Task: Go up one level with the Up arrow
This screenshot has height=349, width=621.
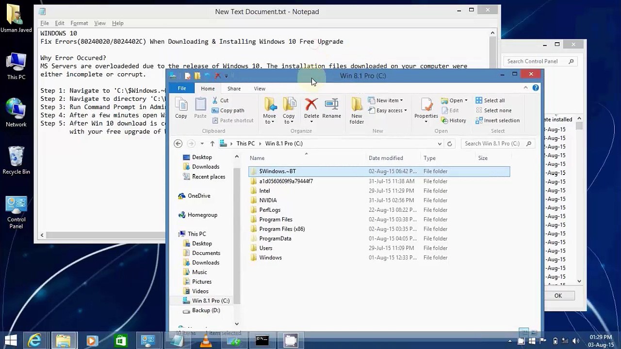Action: 212,143
